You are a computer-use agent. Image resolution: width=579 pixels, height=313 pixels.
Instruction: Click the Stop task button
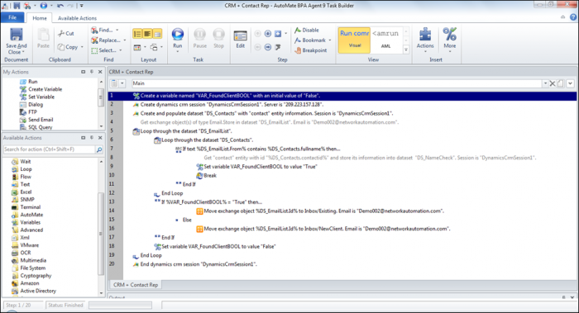click(218, 38)
